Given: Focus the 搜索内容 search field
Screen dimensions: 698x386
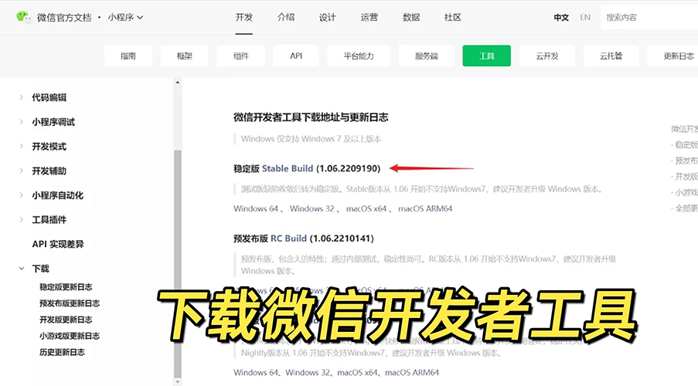Looking at the screenshot, I should pyautogui.click(x=649, y=17).
